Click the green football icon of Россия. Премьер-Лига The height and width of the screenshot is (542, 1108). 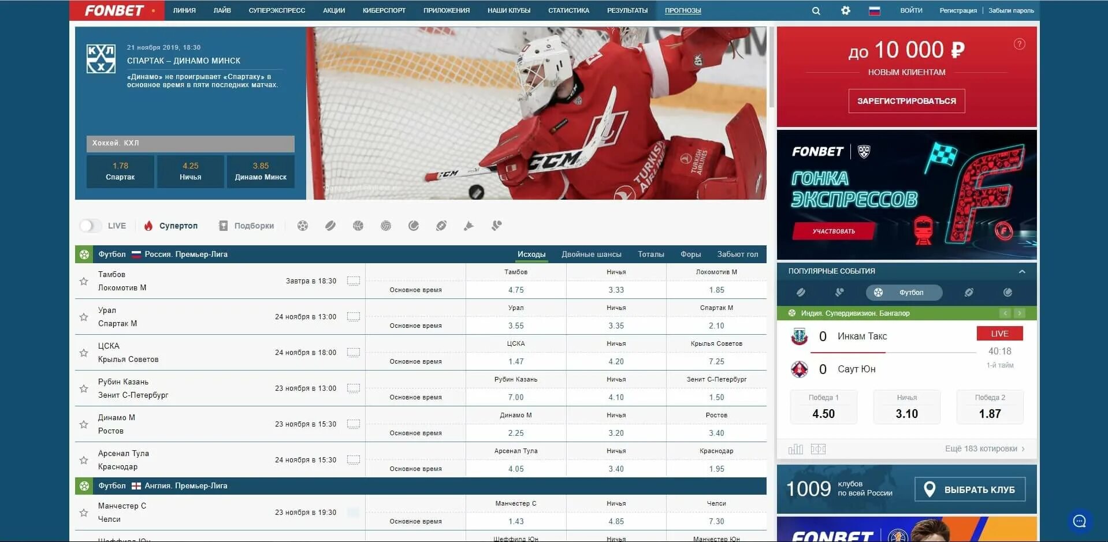tap(84, 254)
